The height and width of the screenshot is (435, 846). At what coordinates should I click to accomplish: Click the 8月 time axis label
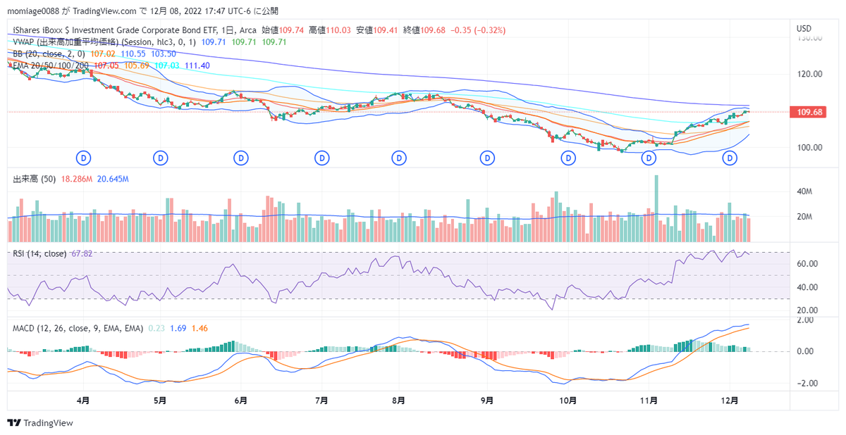pyautogui.click(x=399, y=401)
